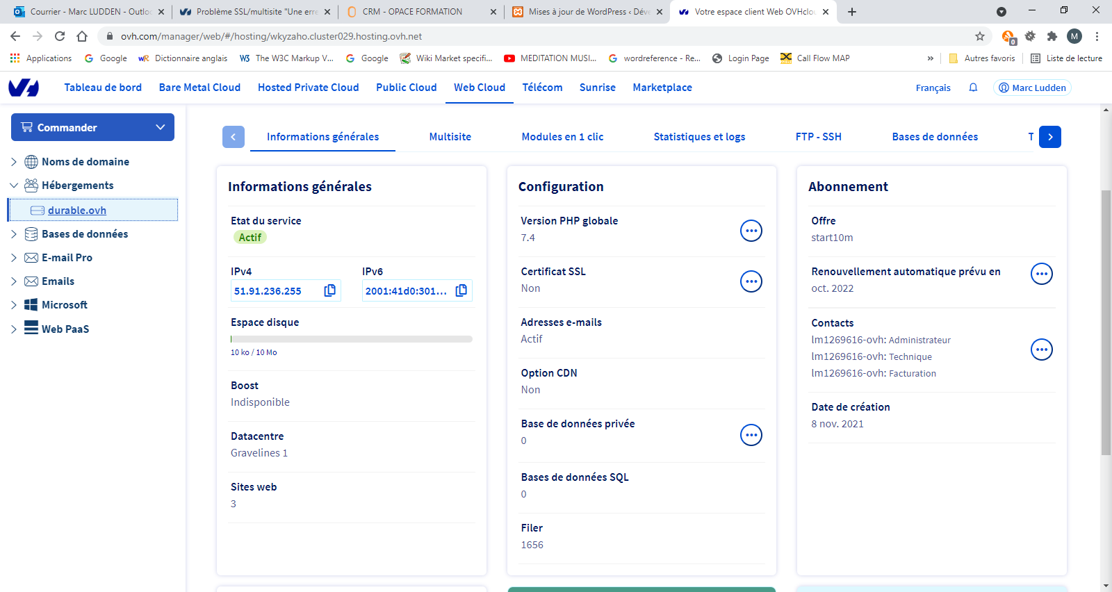Screen dimensions: 1112x592
Task: Click the Espace disque usage bar
Action: [351, 339]
